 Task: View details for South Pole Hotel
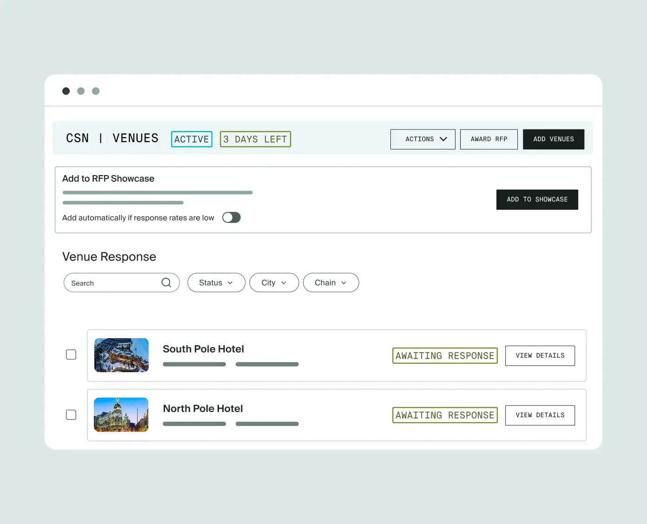(x=540, y=356)
